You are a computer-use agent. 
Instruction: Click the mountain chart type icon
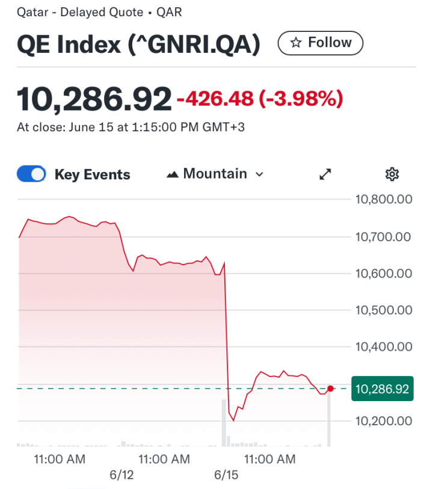[173, 174]
